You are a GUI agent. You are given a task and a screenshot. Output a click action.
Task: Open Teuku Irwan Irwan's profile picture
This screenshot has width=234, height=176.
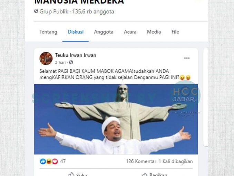point(46,58)
